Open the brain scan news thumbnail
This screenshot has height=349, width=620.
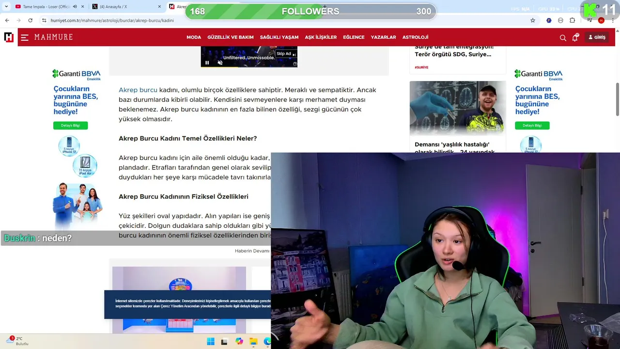click(458, 109)
